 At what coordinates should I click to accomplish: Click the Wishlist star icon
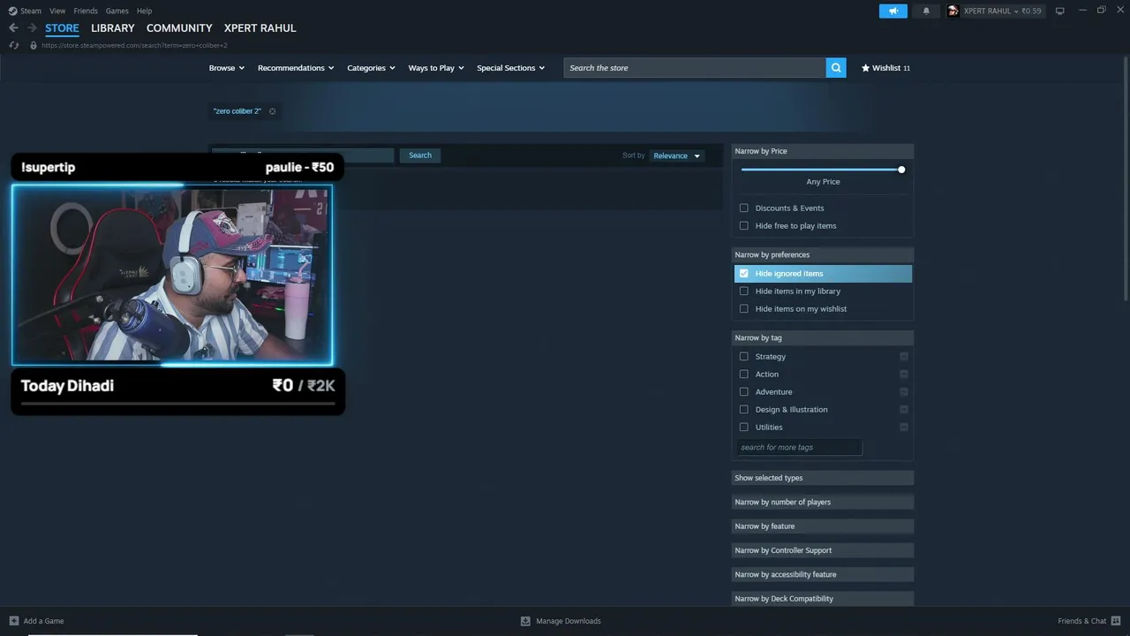pyautogui.click(x=865, y=68)
